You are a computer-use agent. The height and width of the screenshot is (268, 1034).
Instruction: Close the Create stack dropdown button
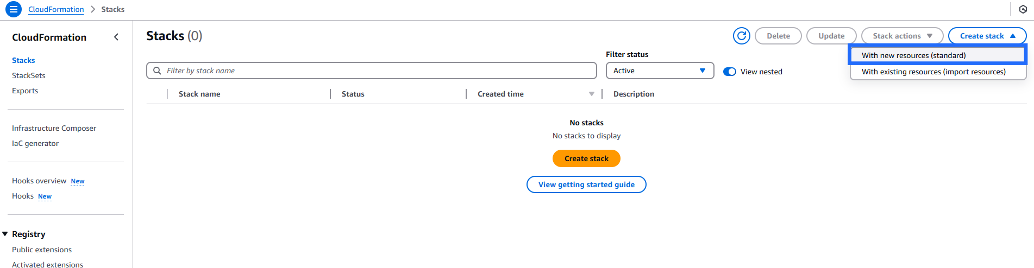pyautogui.click(x=987, y=36)
